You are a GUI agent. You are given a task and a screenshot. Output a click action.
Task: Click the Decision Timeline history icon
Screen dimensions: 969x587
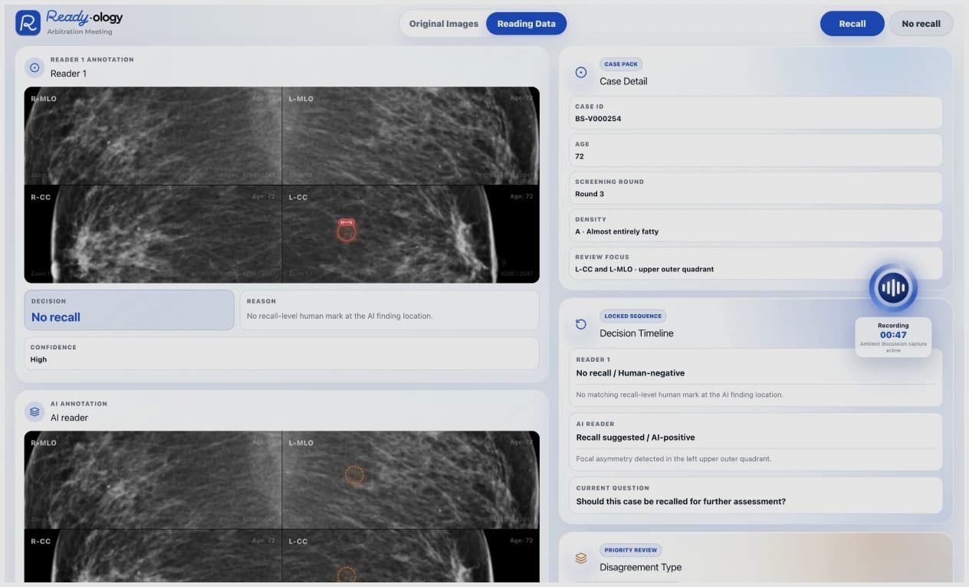581,324
